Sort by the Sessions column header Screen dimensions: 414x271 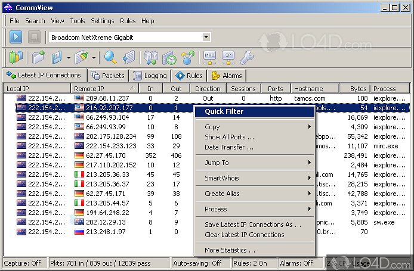pyautogui.click(x=243, y=89)
